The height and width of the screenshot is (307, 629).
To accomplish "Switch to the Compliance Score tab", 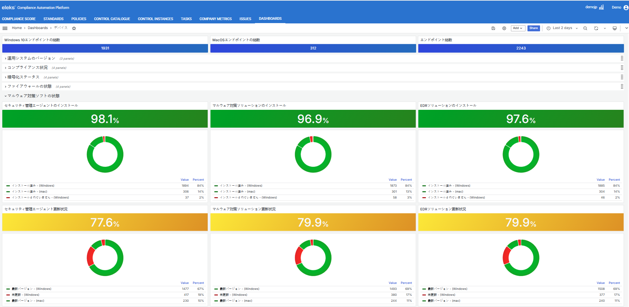I will click(19, 19).
